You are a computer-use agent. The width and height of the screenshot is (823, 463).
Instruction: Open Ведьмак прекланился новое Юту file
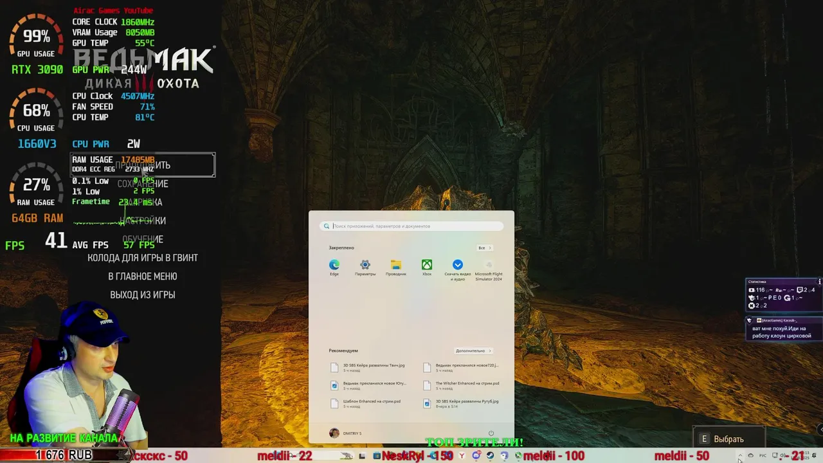coord(368,385)
